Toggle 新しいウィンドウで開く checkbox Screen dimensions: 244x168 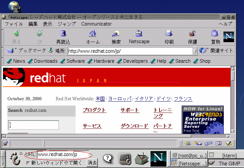point(28,163)
